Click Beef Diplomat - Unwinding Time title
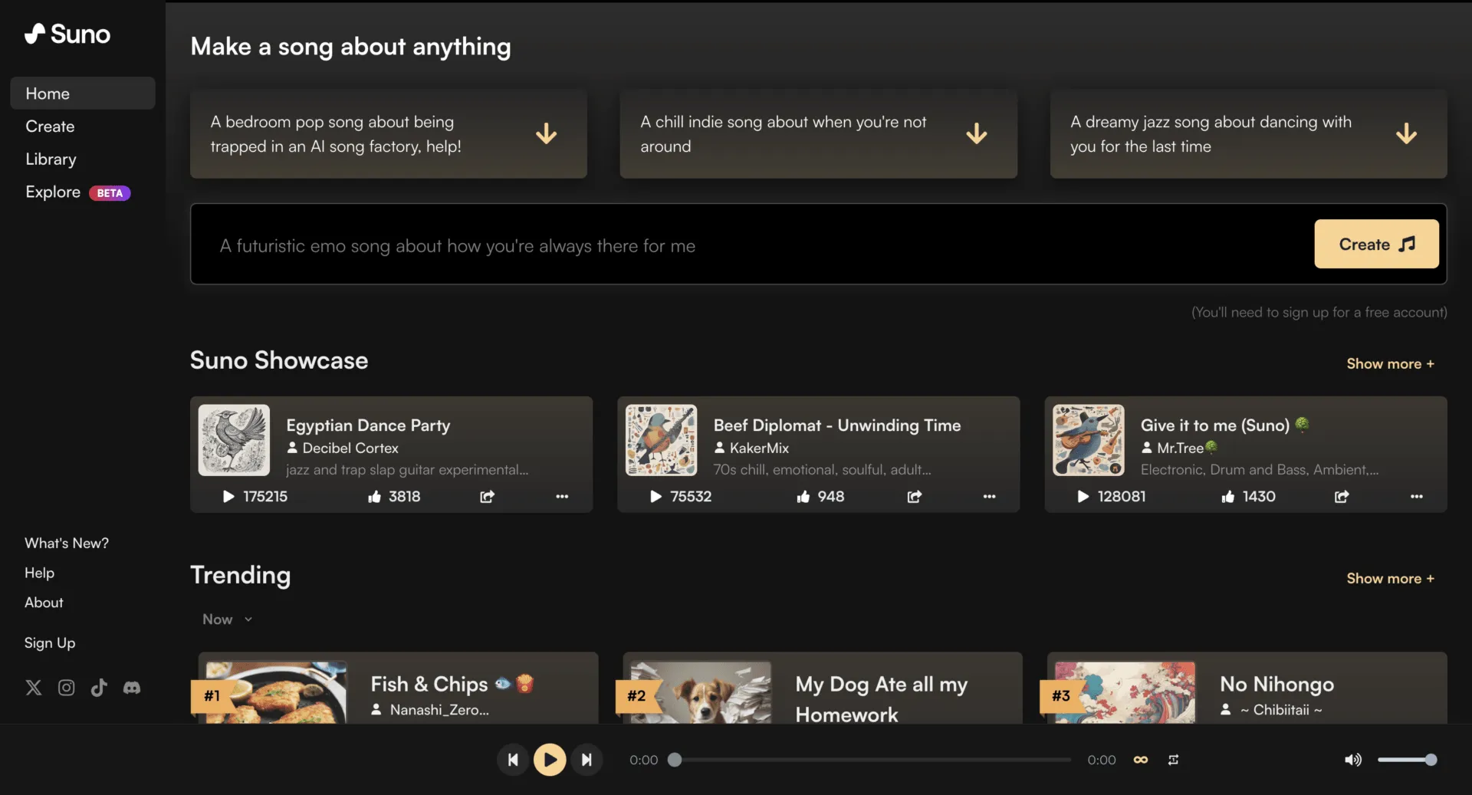The width and height of the screenshot is (1472, 795). coord(836,425)
